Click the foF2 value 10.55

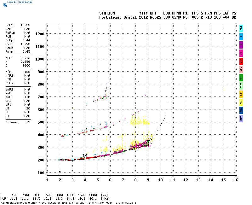click(x=26, y=25)
